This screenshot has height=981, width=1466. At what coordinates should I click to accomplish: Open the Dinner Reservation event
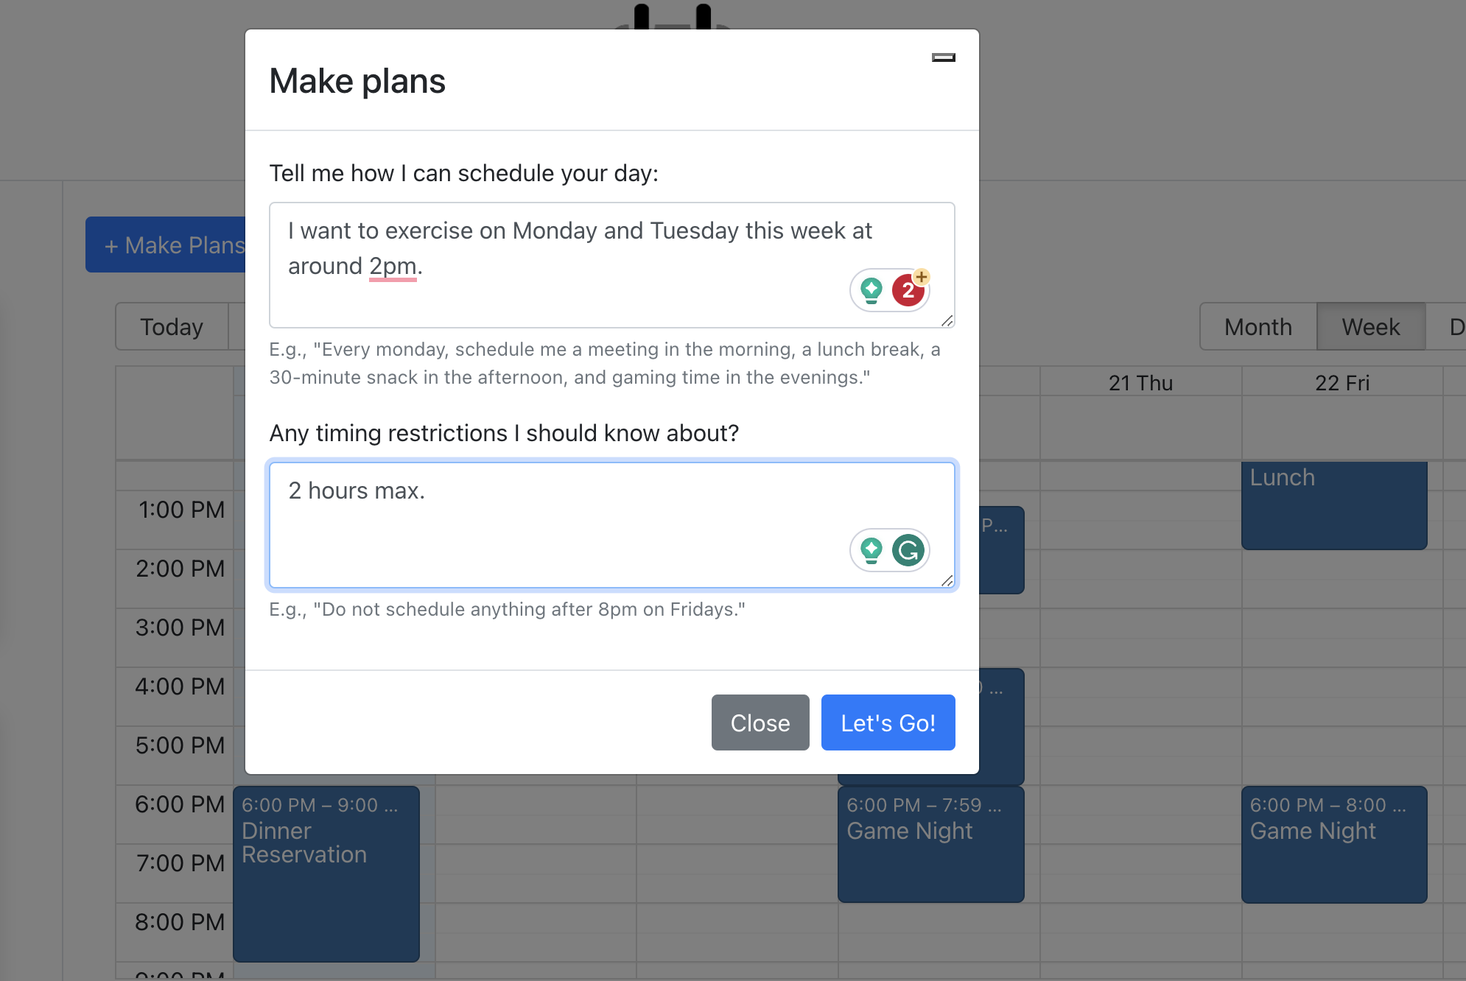click(x=326, y=873)
